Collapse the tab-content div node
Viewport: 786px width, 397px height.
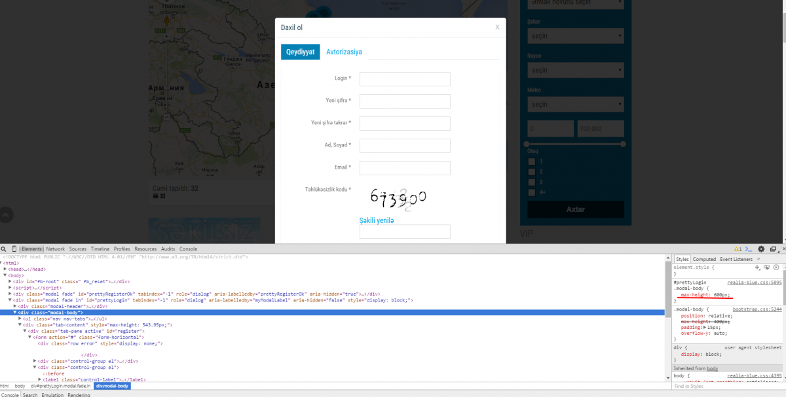pyautogui.click(x=20, y=324)
